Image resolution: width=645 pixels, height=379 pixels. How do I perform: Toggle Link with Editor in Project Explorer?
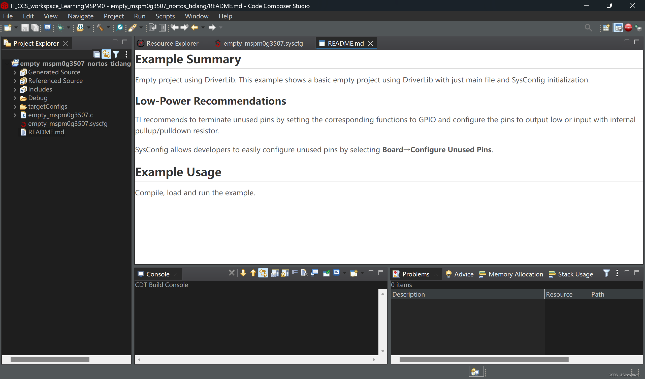106,54
